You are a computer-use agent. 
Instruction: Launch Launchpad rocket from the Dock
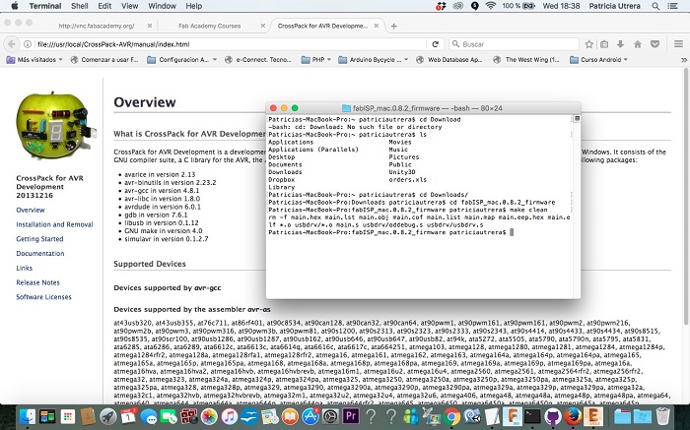coord(107,416)
